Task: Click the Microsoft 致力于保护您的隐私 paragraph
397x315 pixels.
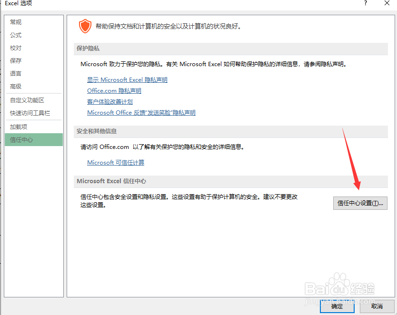Action: point(213,64)
